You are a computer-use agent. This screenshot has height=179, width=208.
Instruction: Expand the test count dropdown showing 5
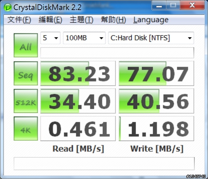coord(50,38)
